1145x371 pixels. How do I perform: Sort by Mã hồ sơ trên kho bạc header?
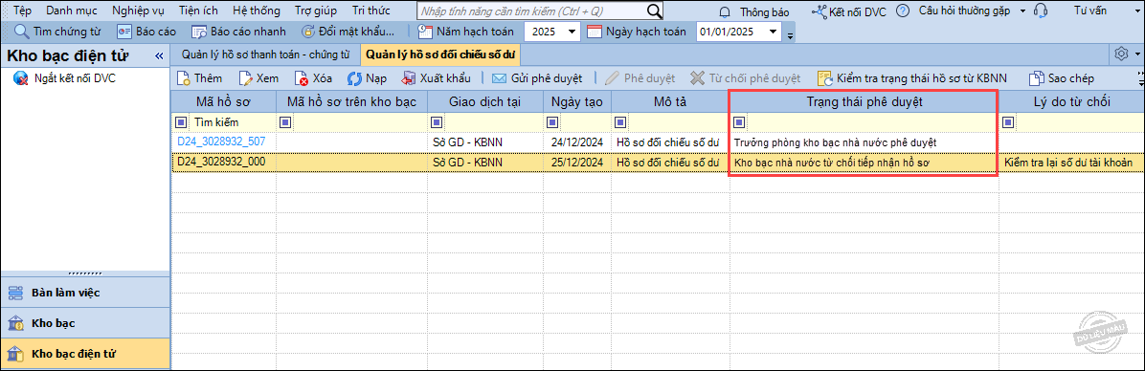coord(352,102)
